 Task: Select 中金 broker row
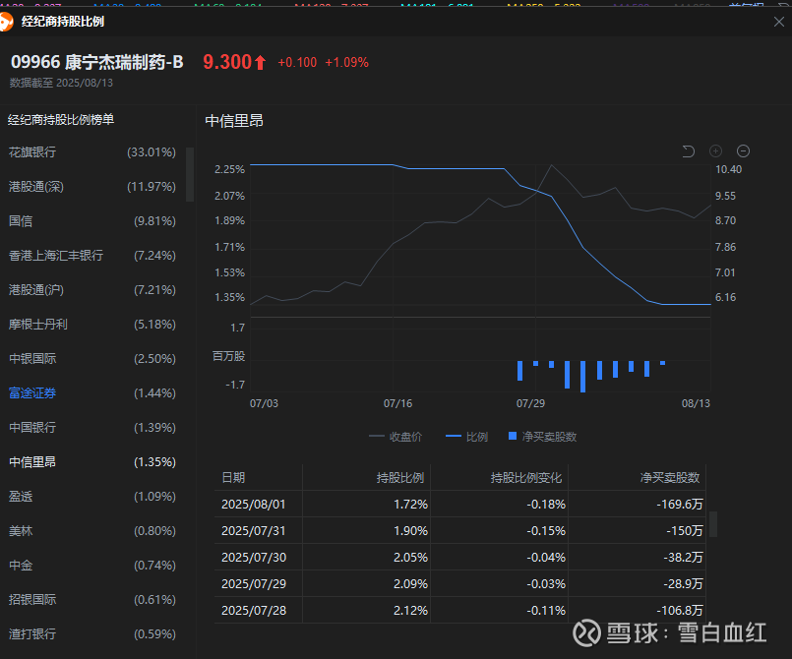[x=92, y=566]
